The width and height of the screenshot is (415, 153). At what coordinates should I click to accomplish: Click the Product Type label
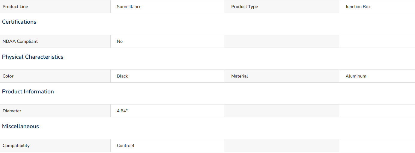[x=244, y=7]
